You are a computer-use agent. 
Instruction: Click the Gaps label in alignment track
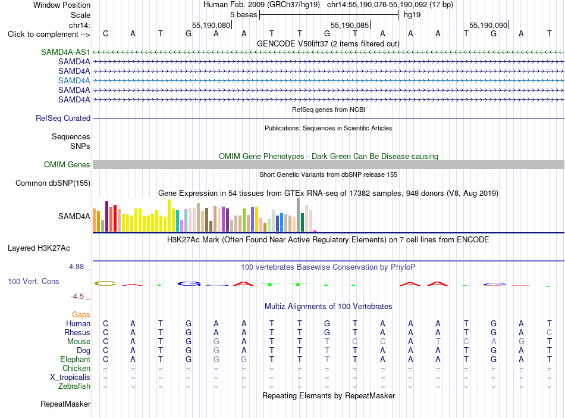(x=81, y=314)
